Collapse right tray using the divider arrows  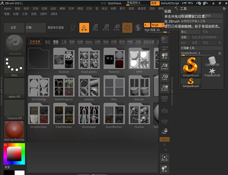(x=172, y=91)
